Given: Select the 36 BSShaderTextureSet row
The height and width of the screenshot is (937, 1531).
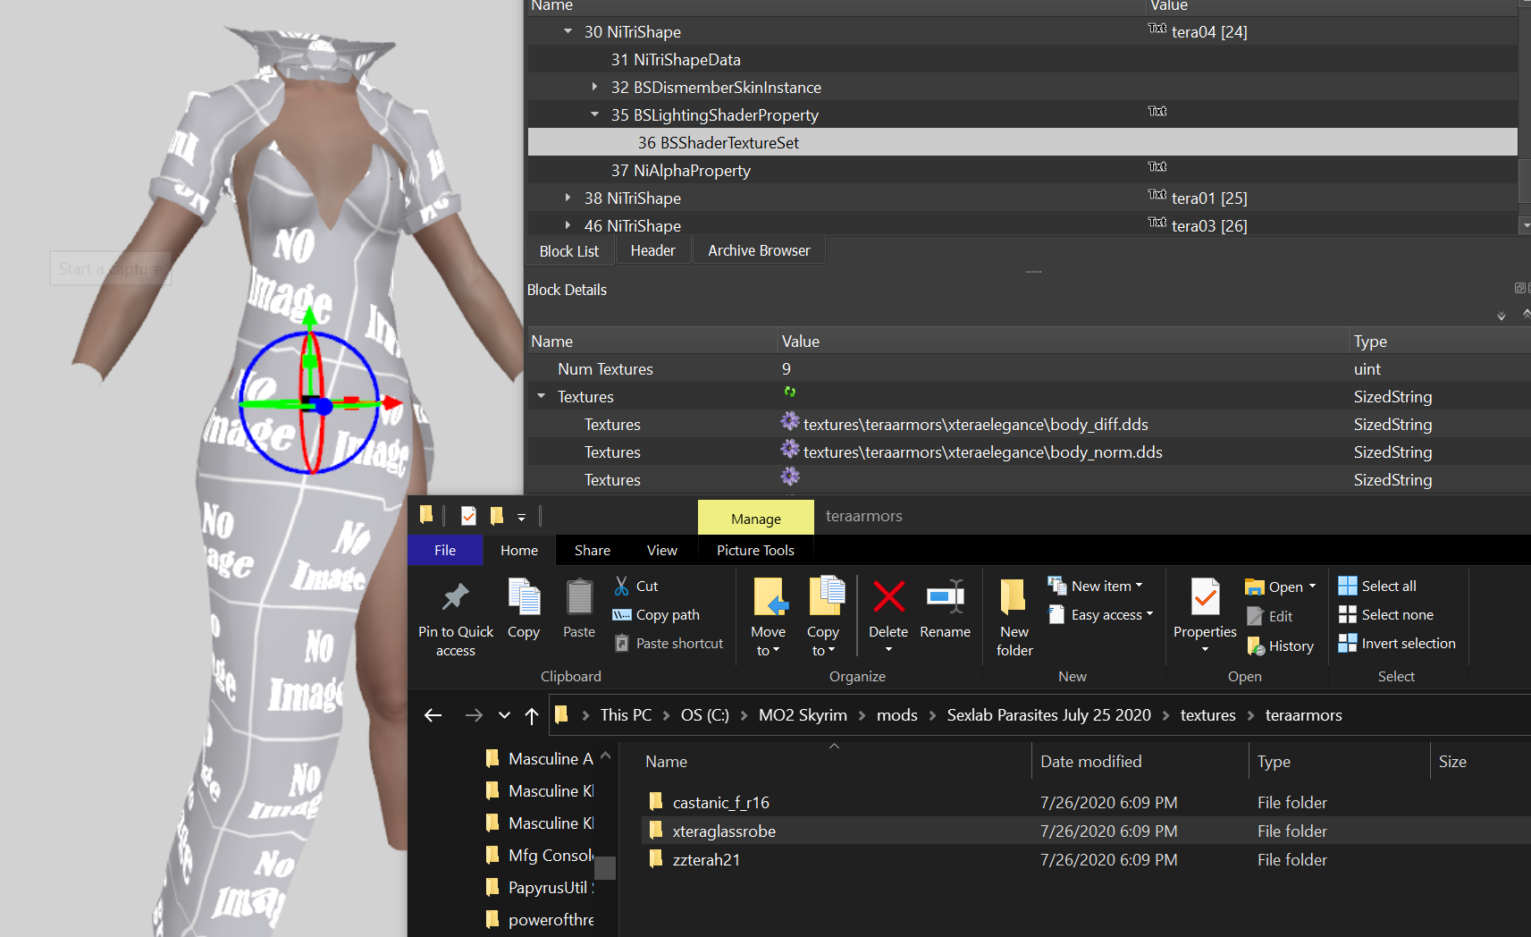Looking at the screenshot, I should pos(1022,142).
